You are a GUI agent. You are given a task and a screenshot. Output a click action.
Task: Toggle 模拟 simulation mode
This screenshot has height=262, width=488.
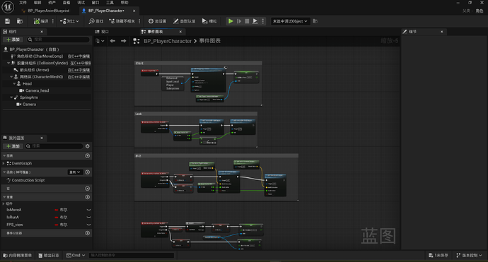click(x=209, y=21)
